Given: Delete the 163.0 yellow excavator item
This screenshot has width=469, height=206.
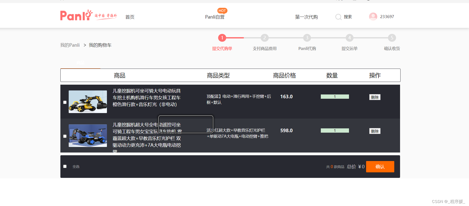Looking at the screenshot, I should pyautogui.click(x=375, y=97).
